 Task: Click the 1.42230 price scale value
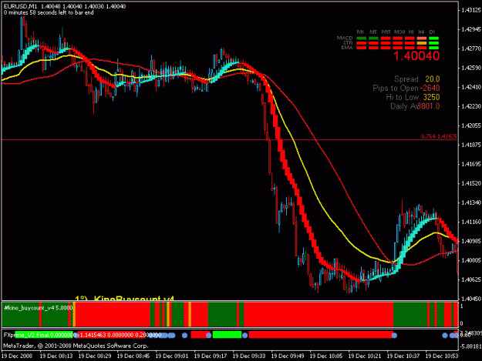pyautogui.click(x=470, y=106)
